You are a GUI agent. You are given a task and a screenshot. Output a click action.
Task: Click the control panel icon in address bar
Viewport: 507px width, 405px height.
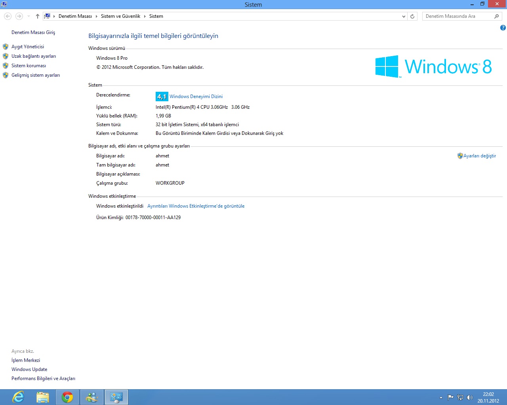pyautogui.click(x=47, y=16)
